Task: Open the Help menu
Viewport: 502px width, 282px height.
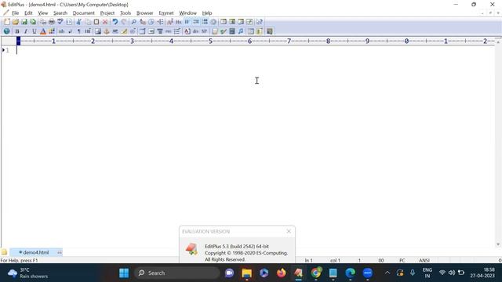Action: point(207,13)
